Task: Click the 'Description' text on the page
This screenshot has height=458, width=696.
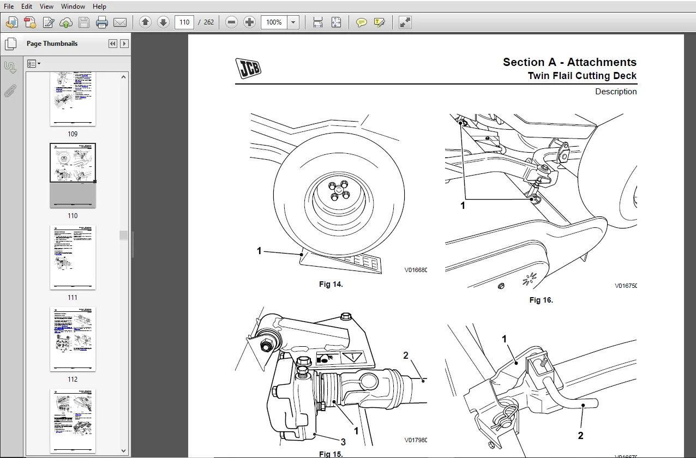Action: [616, 92]
